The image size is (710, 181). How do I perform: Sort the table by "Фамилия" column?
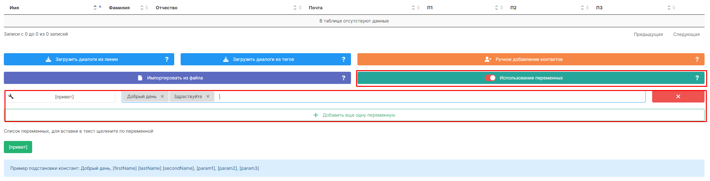[x=119, y=8]
